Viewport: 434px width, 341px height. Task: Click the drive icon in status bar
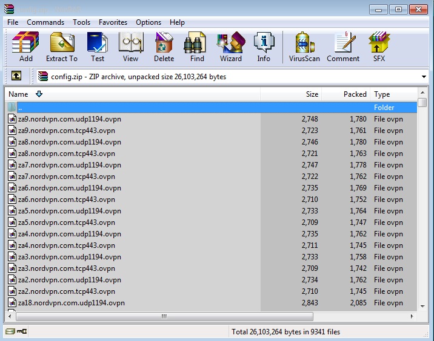[10, 331]
